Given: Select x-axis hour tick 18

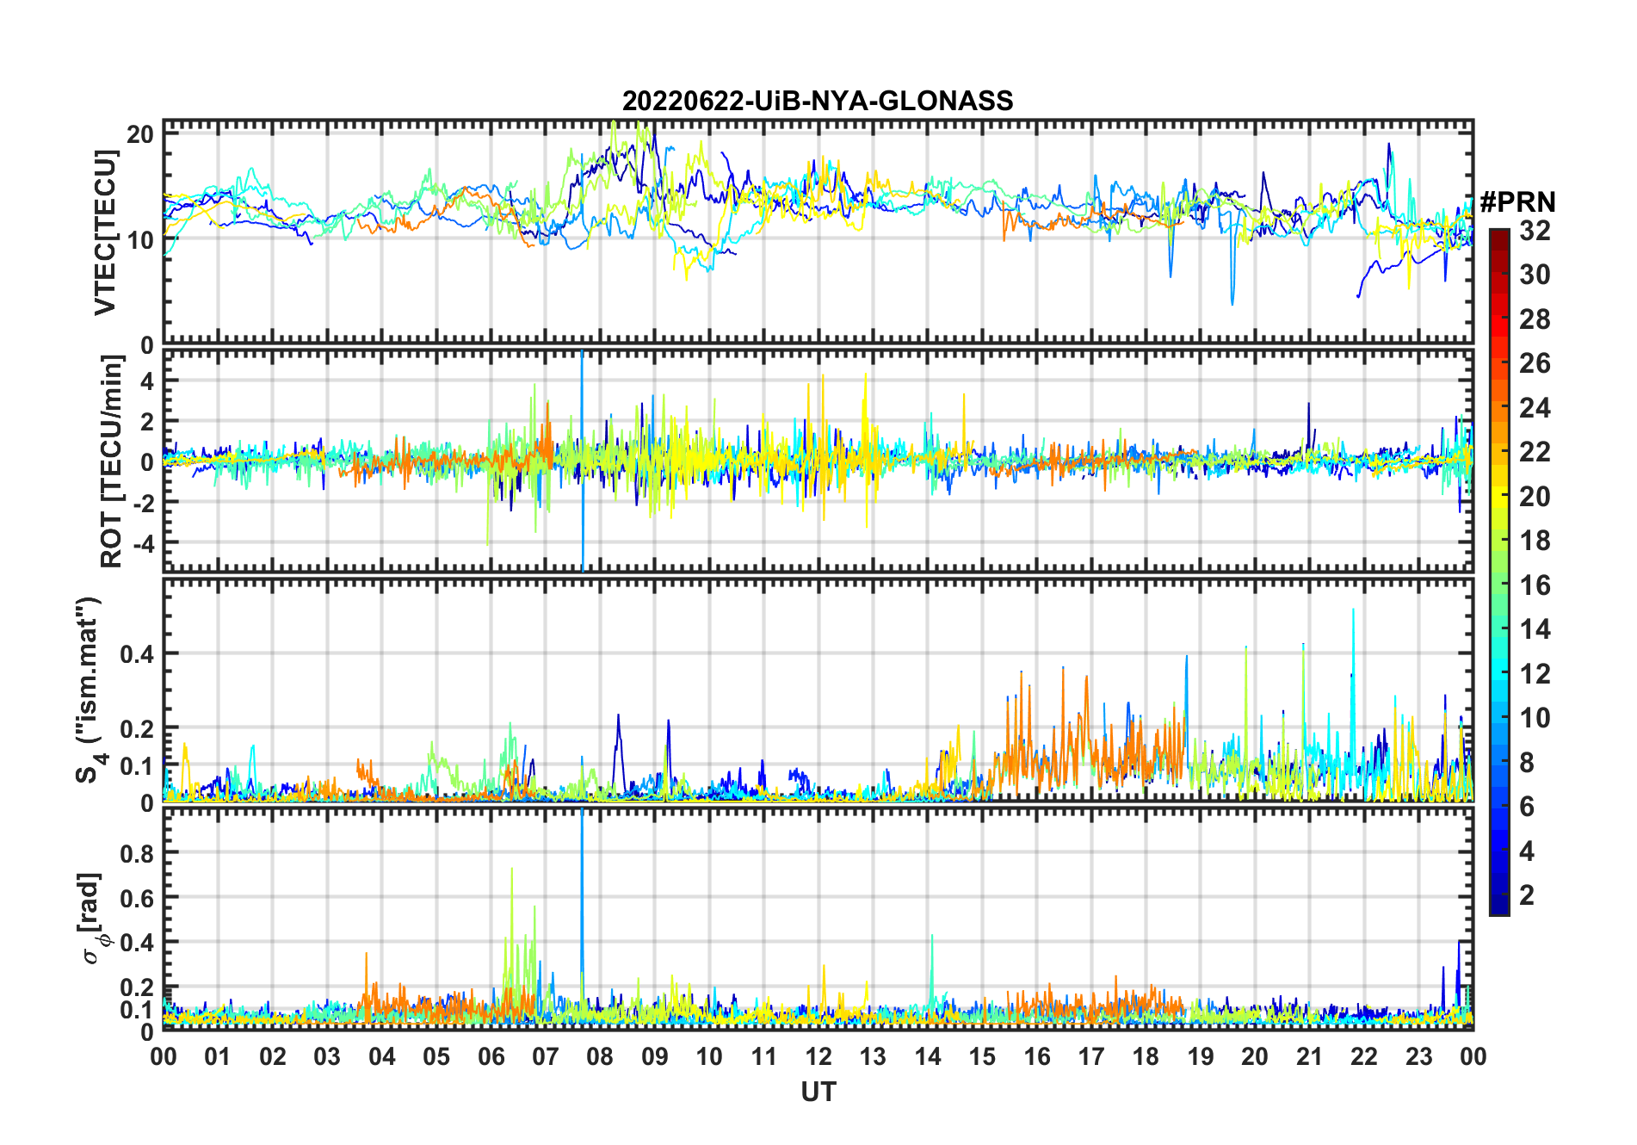Looking at the screenshot, I should 1146,1056.
